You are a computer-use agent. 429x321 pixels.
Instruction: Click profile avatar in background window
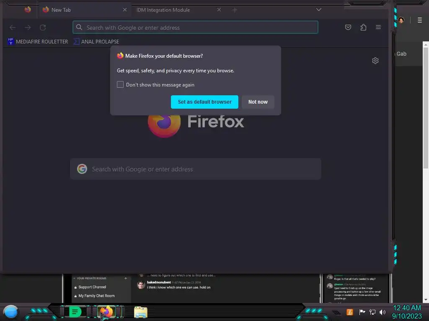[x=401, y=20]
